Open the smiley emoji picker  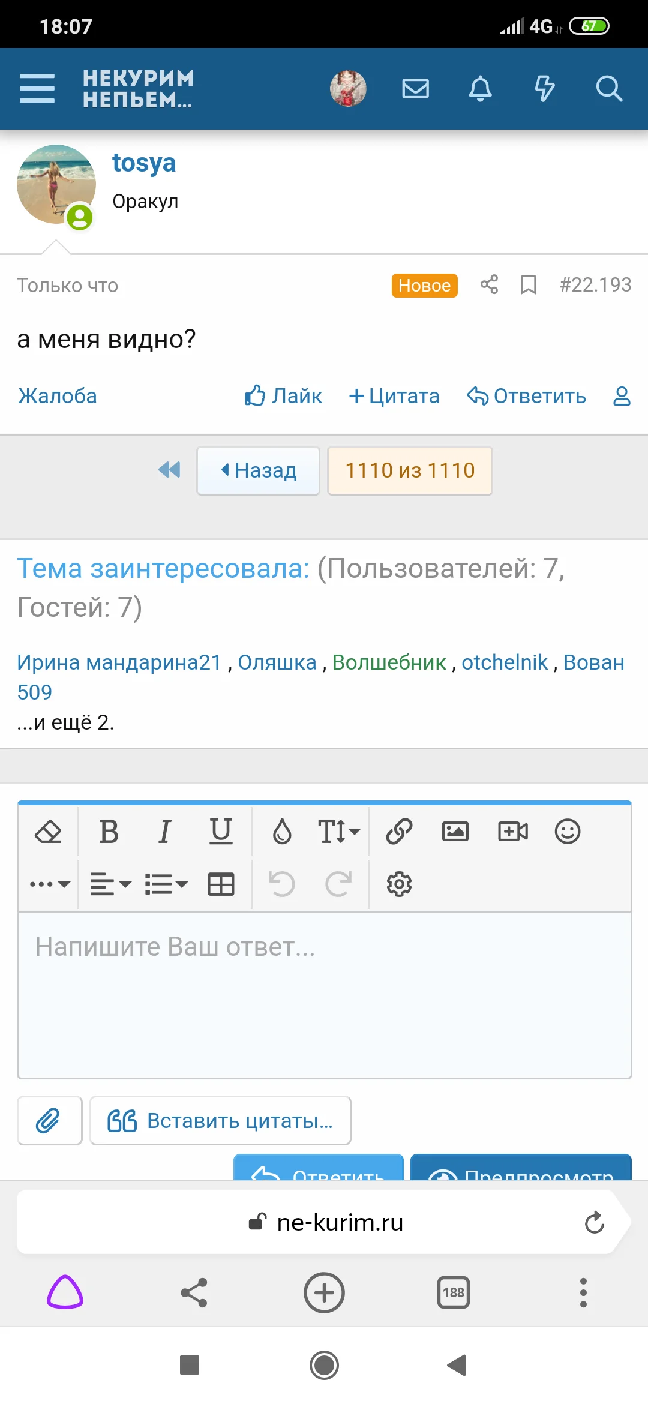coord(567,832)
